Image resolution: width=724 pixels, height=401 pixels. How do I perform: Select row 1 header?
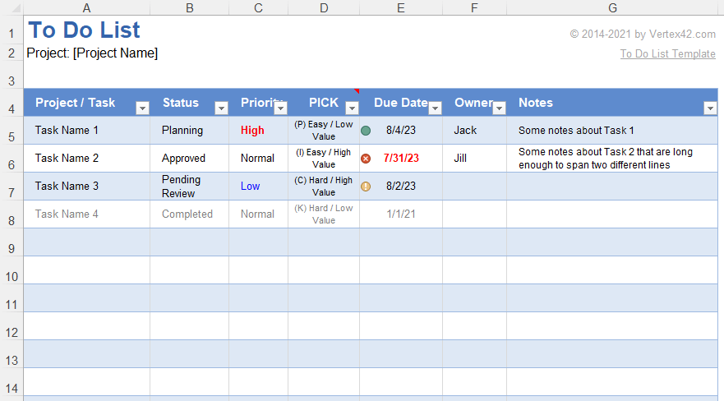coord(12,30)
